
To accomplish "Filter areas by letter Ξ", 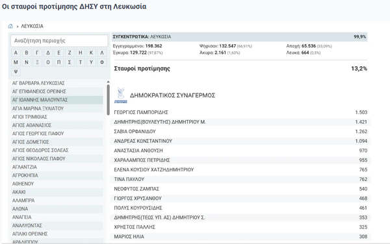I will (37, 62).
